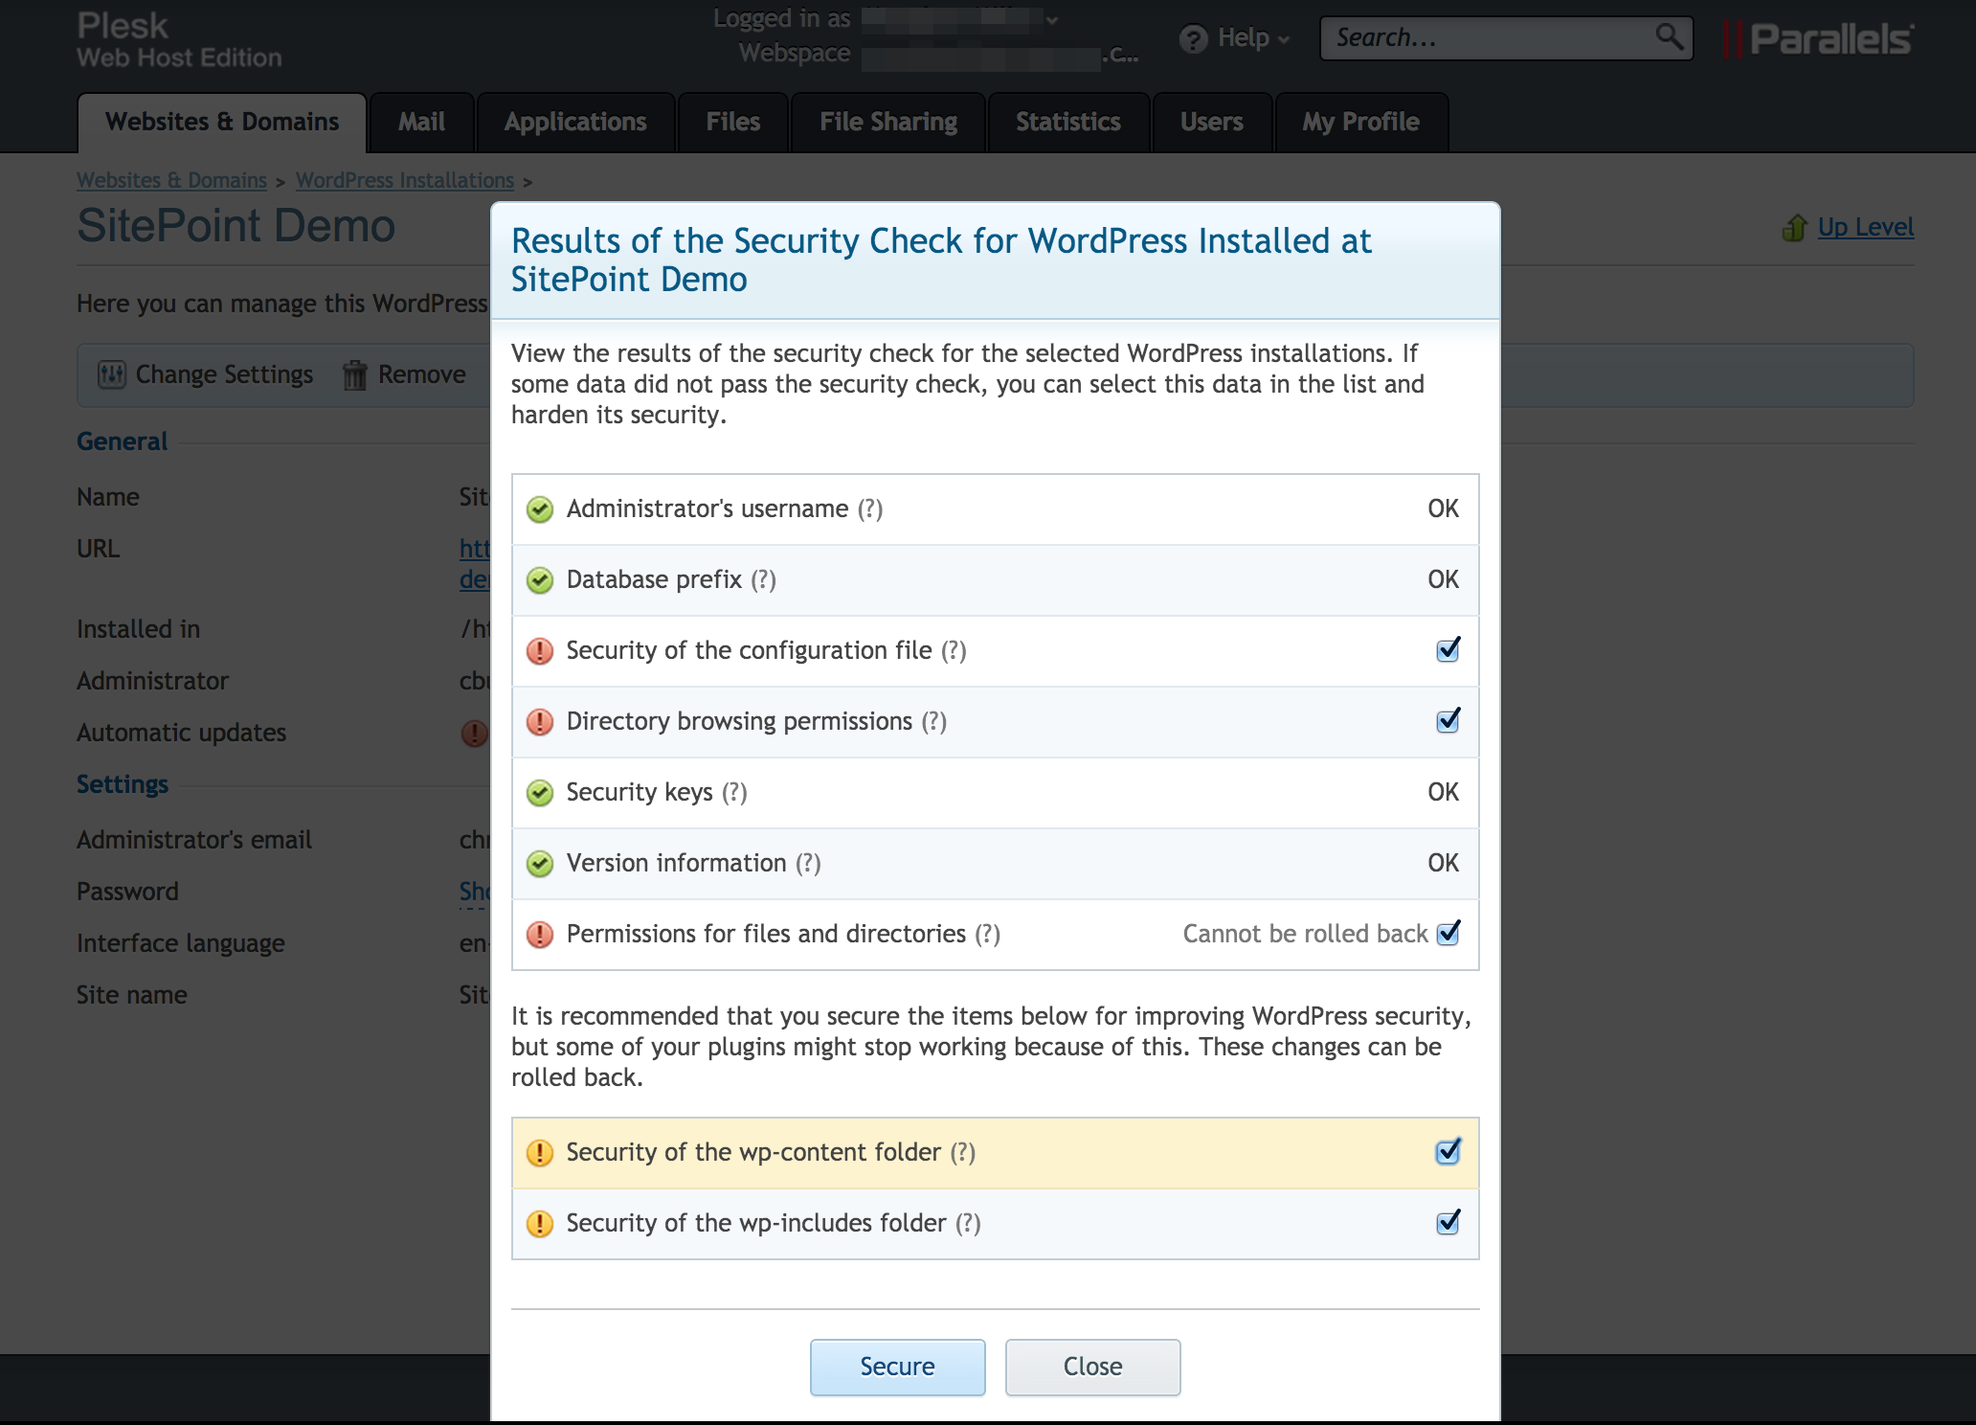Uncheck Directory browsing permissions checkbox
The image size is (1976, 1425).
[1448, 721]
